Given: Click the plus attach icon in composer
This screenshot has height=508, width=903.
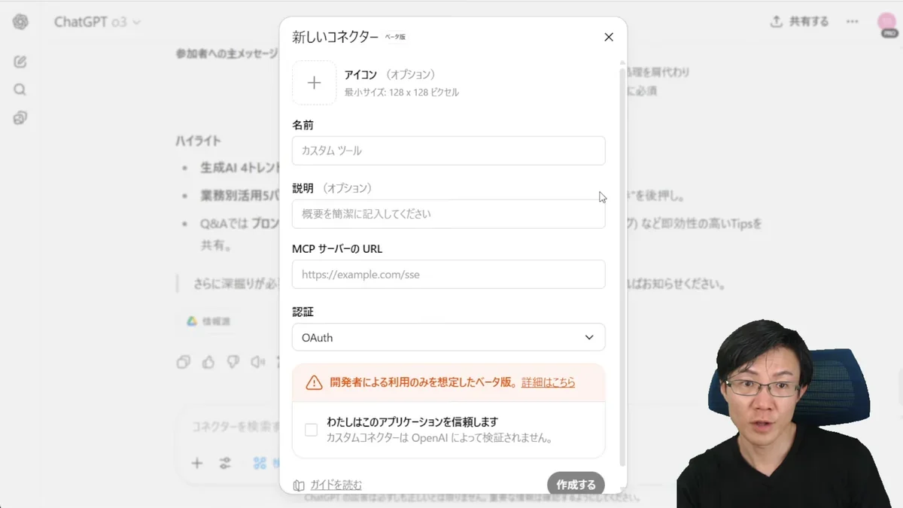Looking at the screenshot, I should [196, 463].
